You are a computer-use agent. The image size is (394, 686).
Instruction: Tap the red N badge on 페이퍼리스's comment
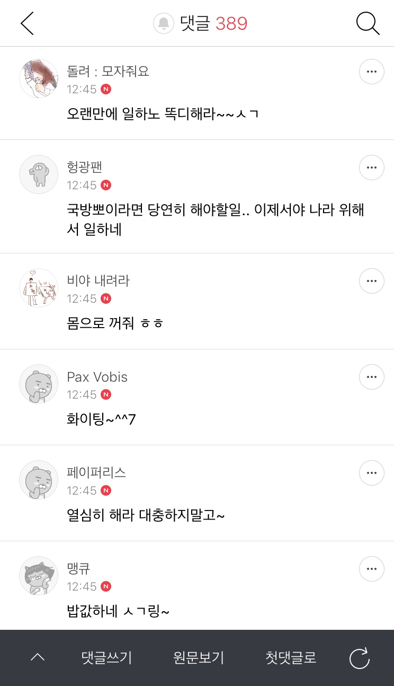coord(106,490)
